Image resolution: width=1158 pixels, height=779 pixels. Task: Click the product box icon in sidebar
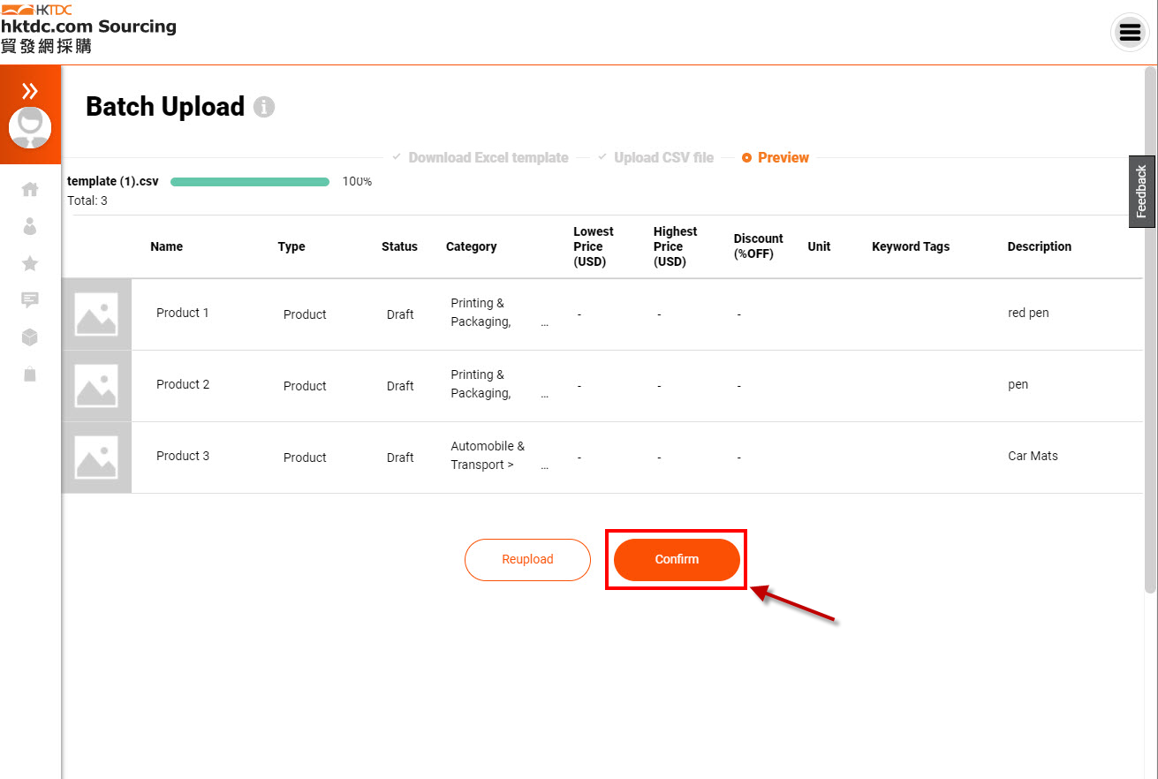tap(30, 337)
